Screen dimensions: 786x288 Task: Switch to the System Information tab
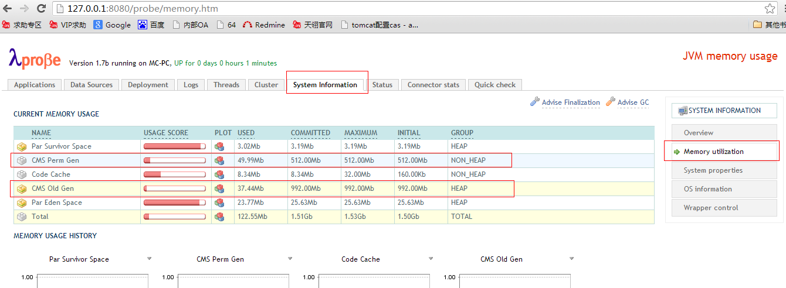click(325, 85)
